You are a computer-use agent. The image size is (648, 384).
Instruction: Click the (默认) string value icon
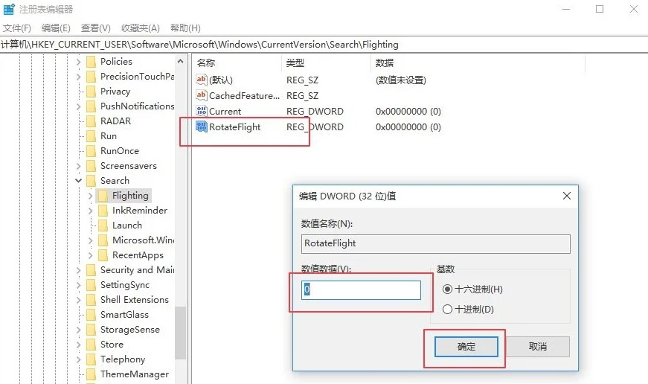[x=202, y=80]
